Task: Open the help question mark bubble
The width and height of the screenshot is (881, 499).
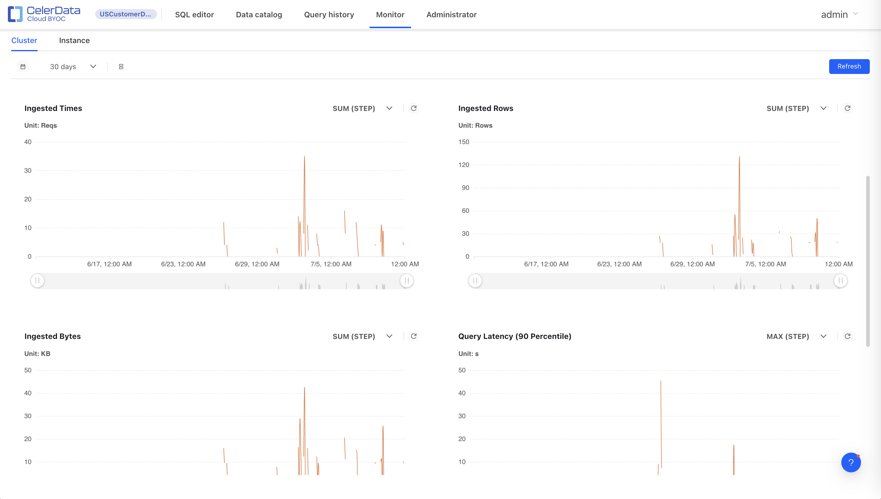Action: click(x=851, y=462)
